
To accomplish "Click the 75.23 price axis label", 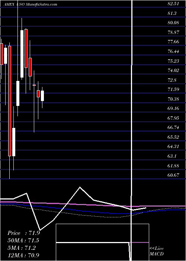I will tap(173, 61).
